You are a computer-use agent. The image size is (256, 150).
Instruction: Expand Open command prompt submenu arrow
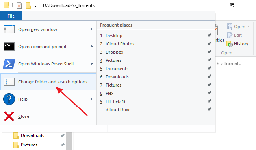[x=92, y=47]
